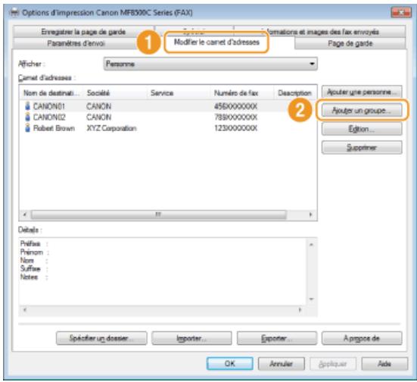
Task: Expand the Afficher dropdown showing Personne
Action: coord(210,64)
